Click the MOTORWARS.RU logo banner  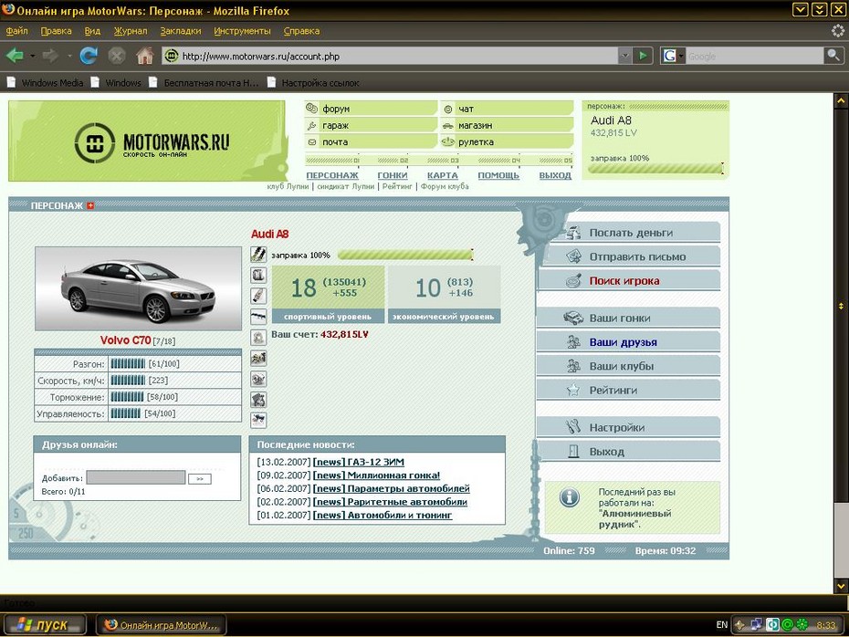coord(147,141)
